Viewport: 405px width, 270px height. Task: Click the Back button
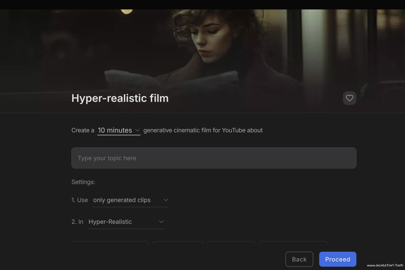pos(299,259)
